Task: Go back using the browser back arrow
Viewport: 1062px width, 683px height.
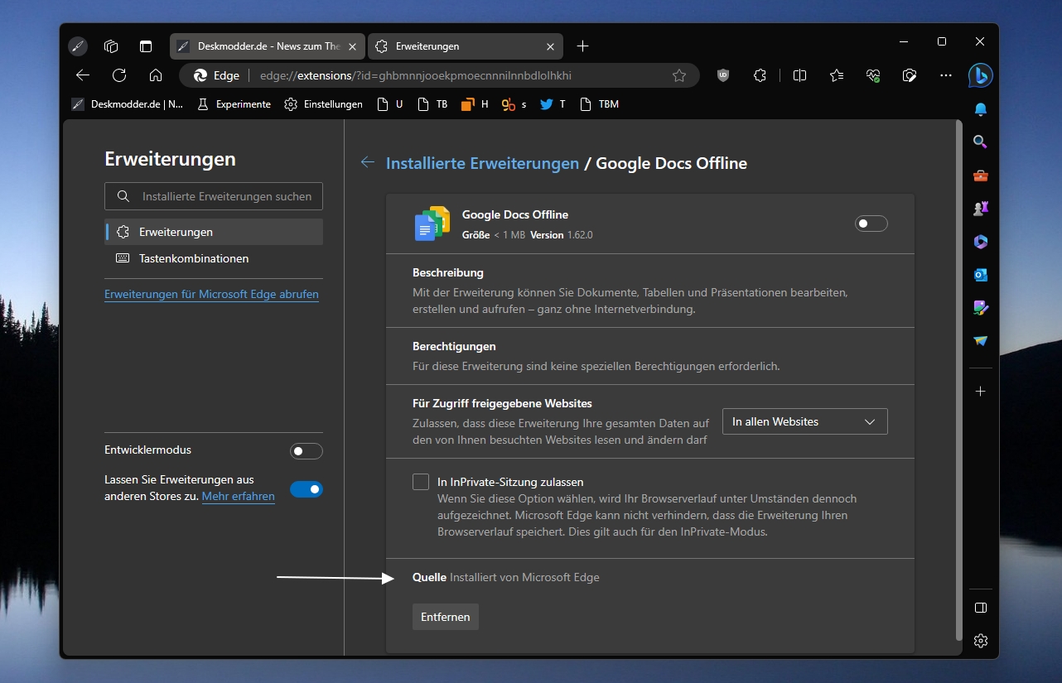Action: (82, 75)
